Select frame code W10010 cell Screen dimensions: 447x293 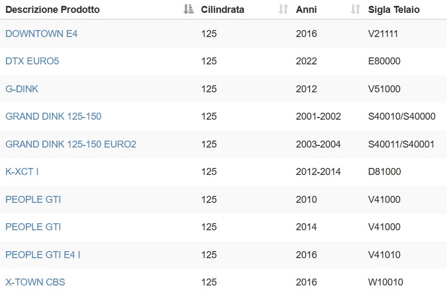point(385,282)
